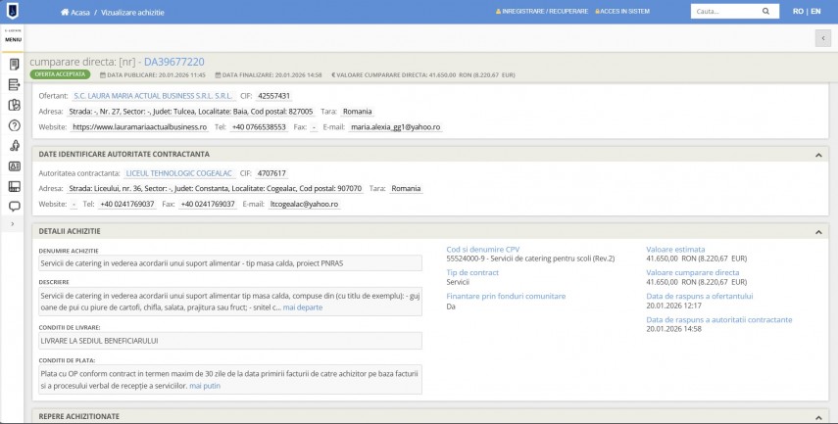Switch language to EN
Viewport: 838px width, 424px height.
coord(815,12)
